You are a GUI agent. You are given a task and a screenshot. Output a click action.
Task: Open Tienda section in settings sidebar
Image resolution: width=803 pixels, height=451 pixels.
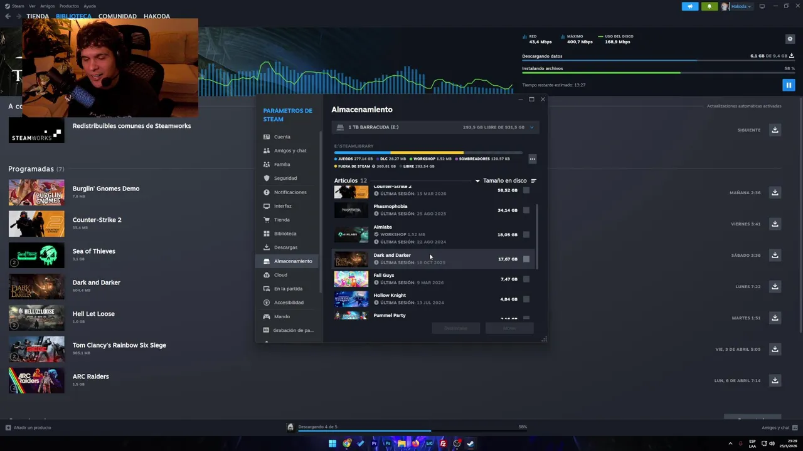pos(288,220)
